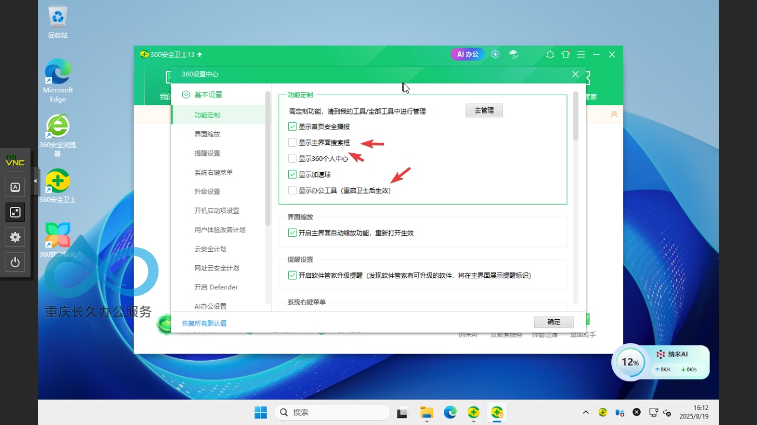This screenshot has height=425, width=757.
Task: Click the 确定 button
Action: pos(554,322)
